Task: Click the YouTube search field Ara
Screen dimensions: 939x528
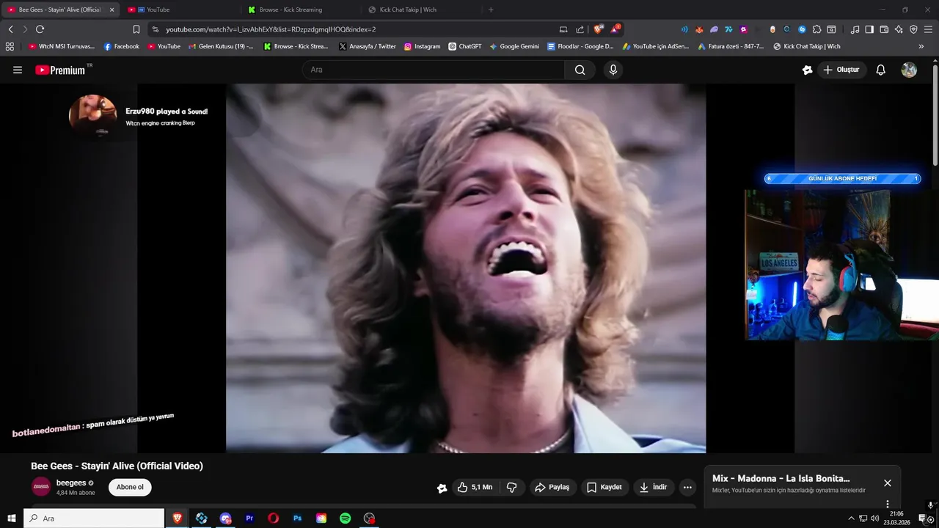Action: pos(433,70)
